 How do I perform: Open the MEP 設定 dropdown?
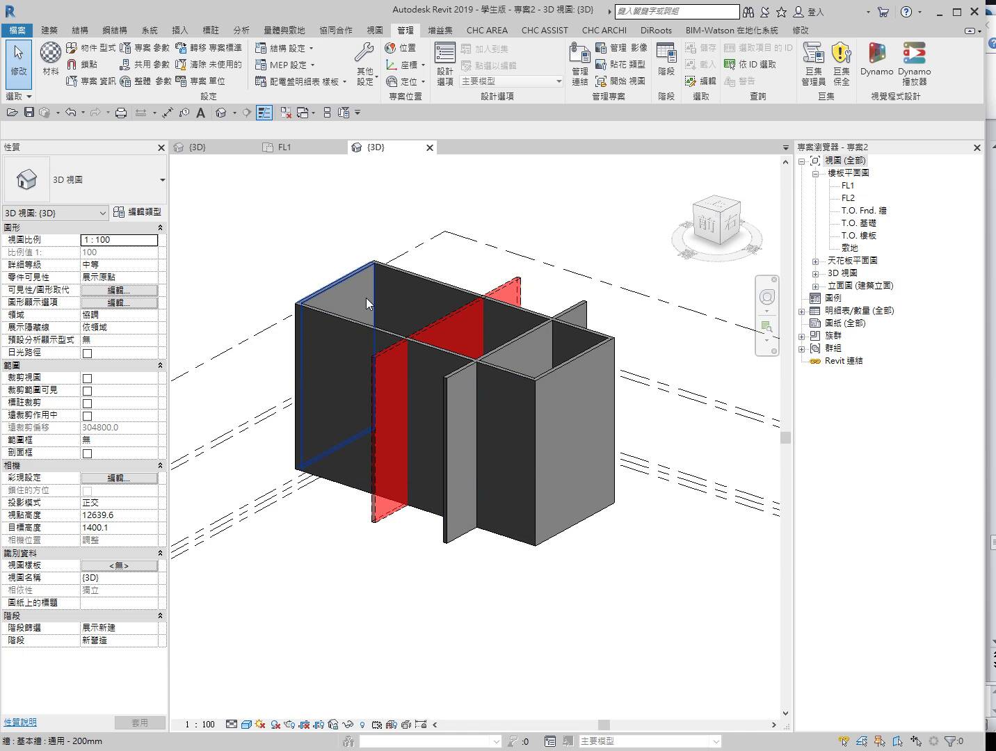pos(284,65)
